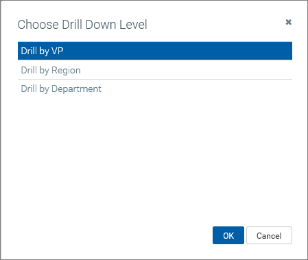Set drill down level to Region
Viewport: 308px width, 260px height.
[155, 70]
